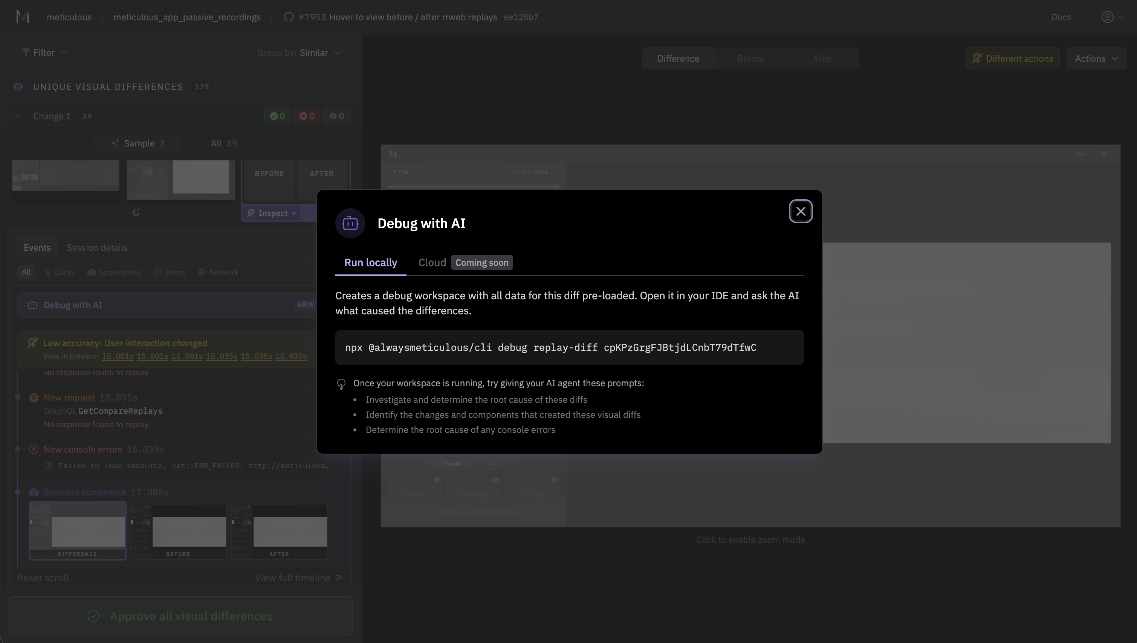The image size is (1137, 643).
Task: Switch to the All 39 tab
Action: click(x=224, y=143)
